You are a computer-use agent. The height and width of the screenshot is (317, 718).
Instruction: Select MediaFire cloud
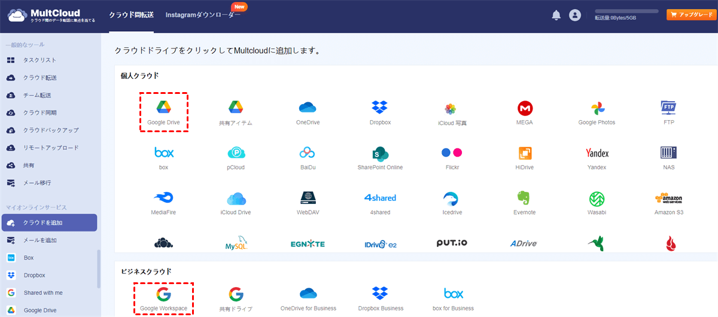tap(164, 203)
